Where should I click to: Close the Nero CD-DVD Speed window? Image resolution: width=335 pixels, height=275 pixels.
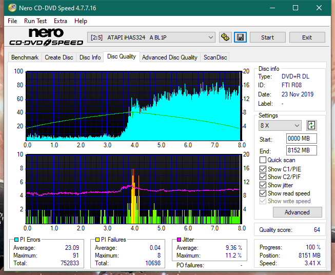[319, 8]
